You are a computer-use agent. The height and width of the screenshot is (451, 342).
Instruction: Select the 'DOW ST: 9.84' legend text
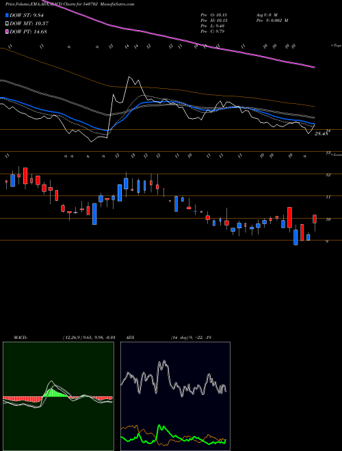28,15
